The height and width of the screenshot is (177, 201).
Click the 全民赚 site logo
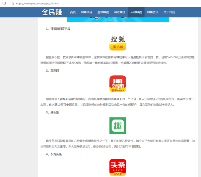pyautogui.click(x=52, y=12)
